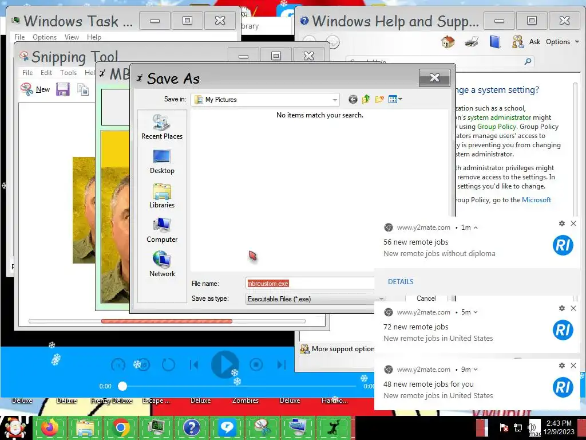Open File menu in Snipping Tool
Screen dimensions: 586x440
coord(27,73)
